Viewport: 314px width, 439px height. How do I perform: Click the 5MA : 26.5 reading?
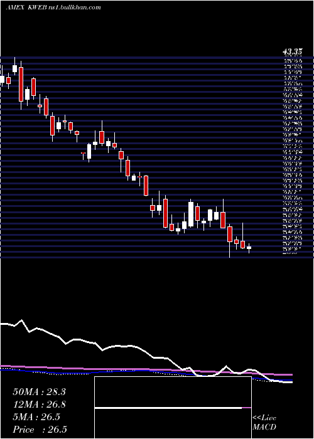(x=36, y=417)
